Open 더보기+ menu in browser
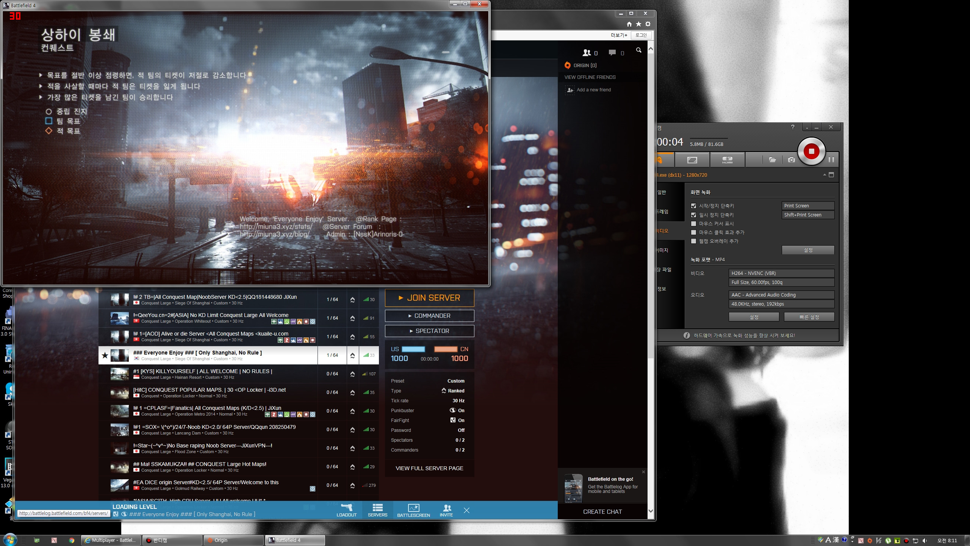970x546 pixels. click(x=619, y=35)
